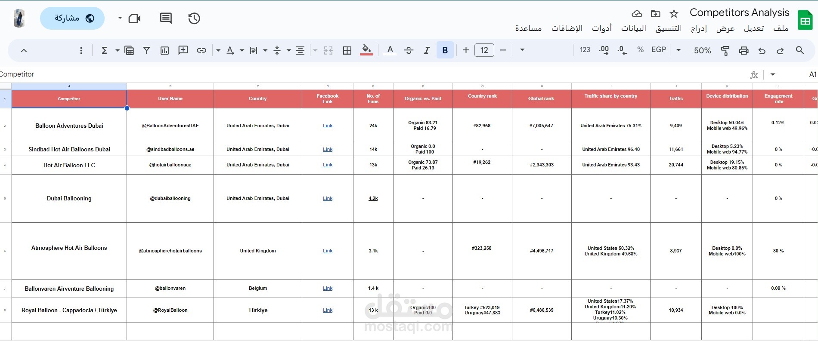The width and height of the screenshot is (818, 341).
Task: Open the مساعدة (Help) menu
Action: tap(528, 28)
